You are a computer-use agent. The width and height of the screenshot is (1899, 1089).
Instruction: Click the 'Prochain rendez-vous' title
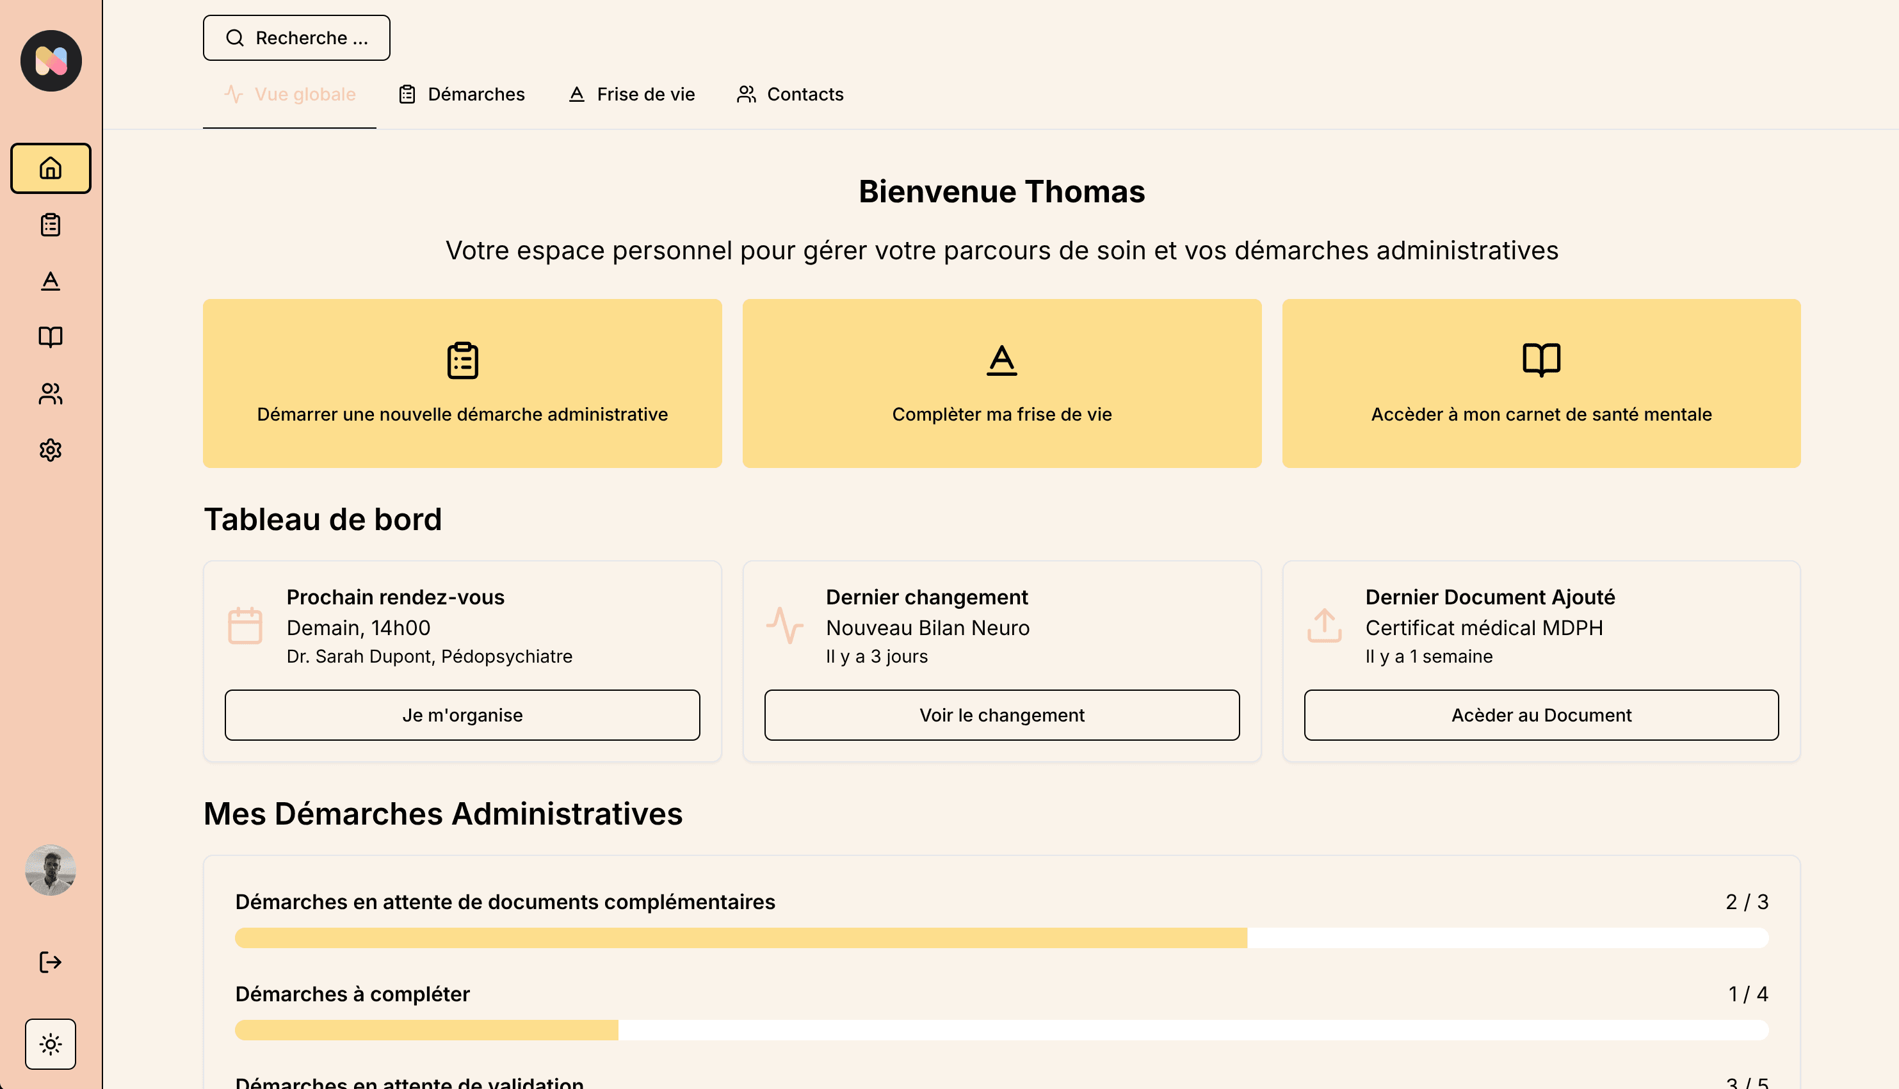click(396, 597)
